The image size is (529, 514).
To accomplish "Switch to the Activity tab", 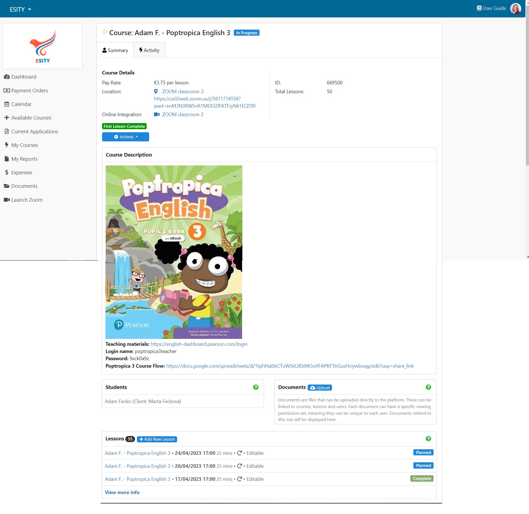I will [149, 50].
